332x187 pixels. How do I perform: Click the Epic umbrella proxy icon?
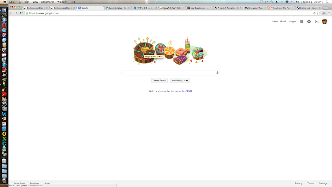tap(324, 13)
